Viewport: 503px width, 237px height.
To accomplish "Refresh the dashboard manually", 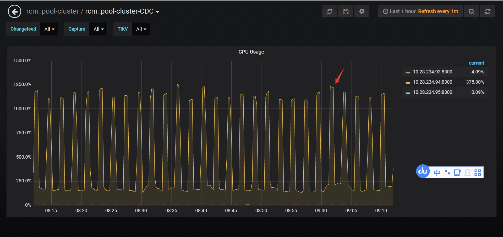I will (488, 11).
